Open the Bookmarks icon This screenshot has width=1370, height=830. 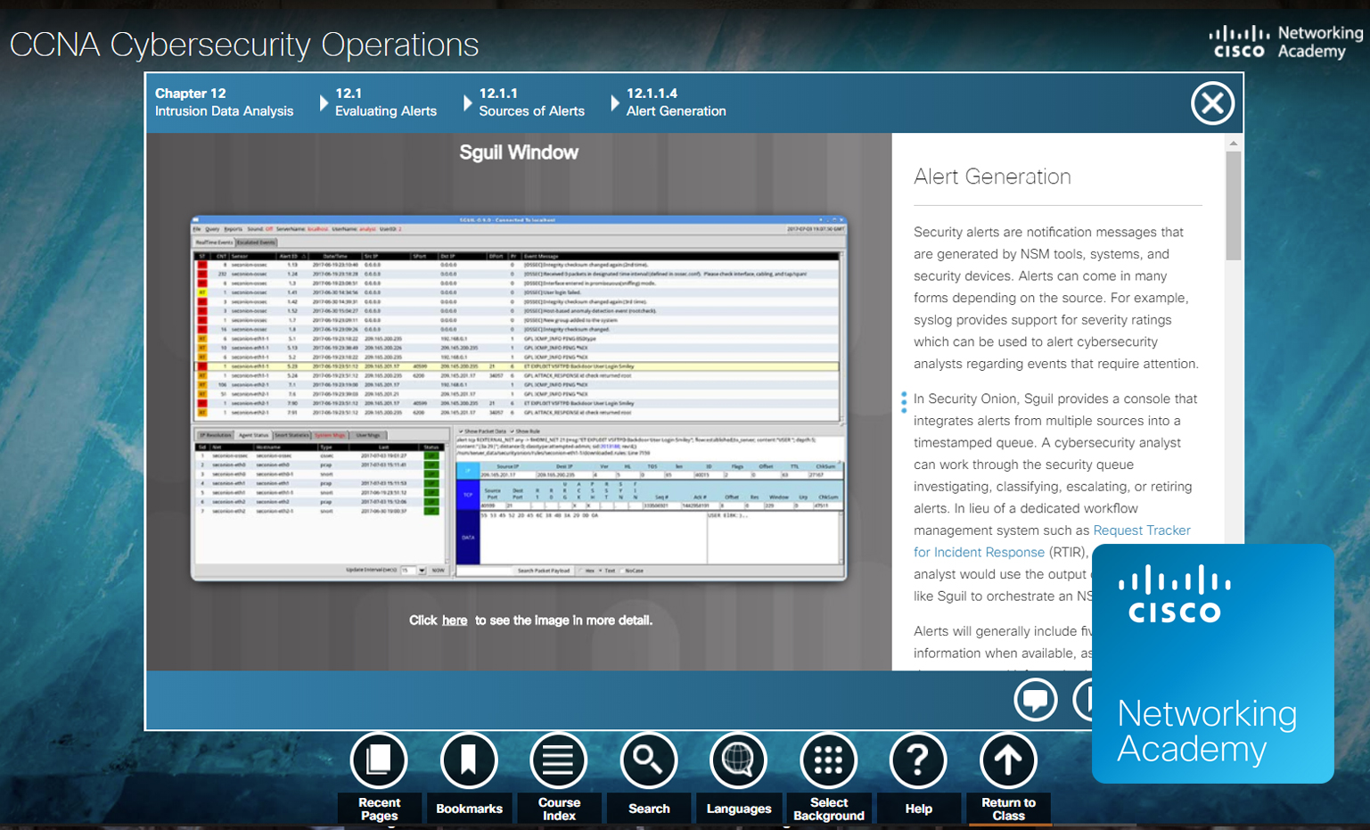coord(469,760)
